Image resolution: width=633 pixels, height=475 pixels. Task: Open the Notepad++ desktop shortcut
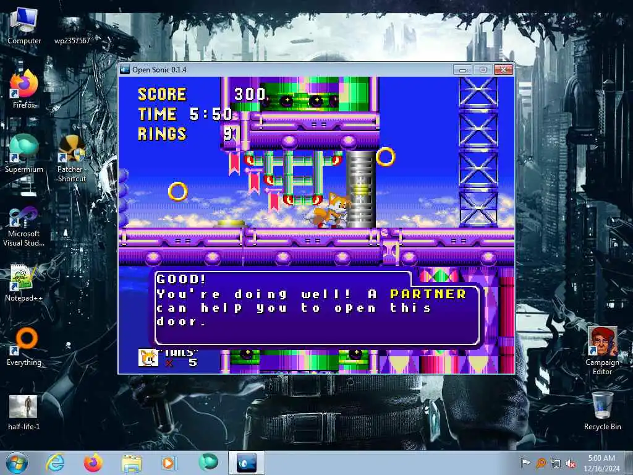click(x=24, y=283)
